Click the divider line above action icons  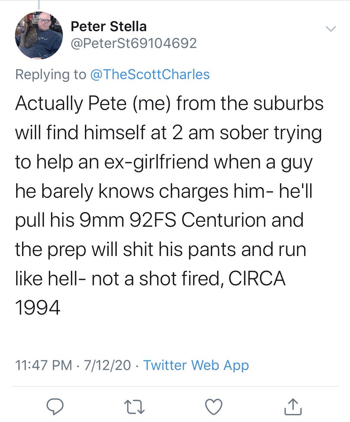175,386
